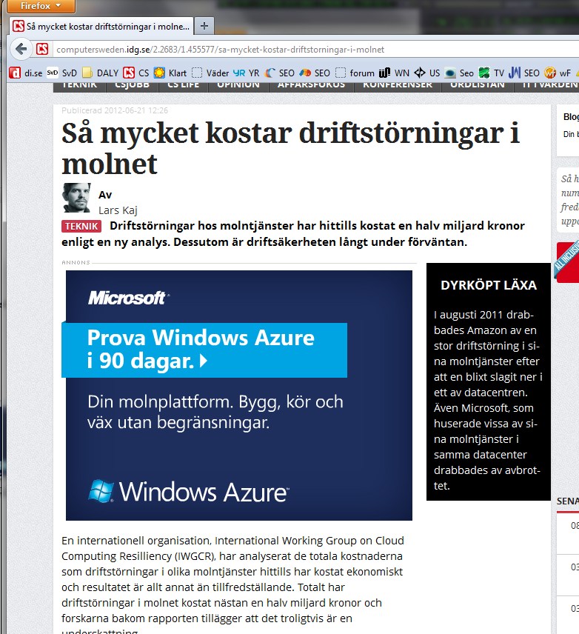579x634 pixels.
Task: Click the bold article lead paragraph 'Driftstörningar hos molntjänster'
Action: 293,234
